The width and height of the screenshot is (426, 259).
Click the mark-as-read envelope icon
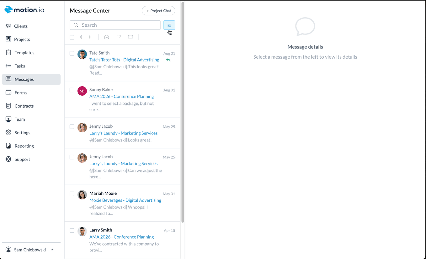tap(107, 37)
